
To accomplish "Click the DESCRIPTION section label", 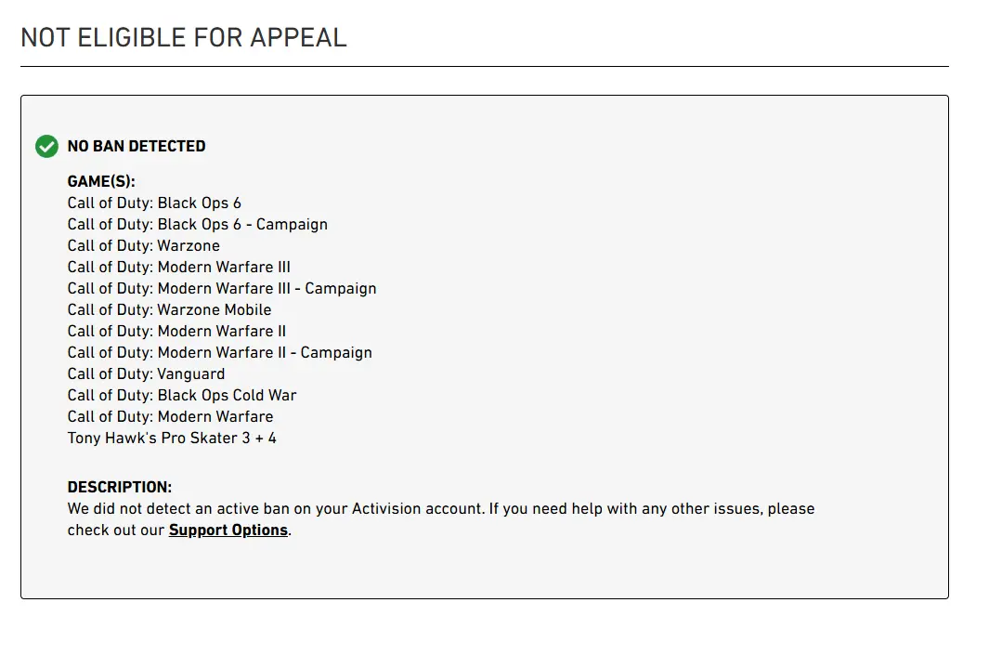I will coord(119,488).
